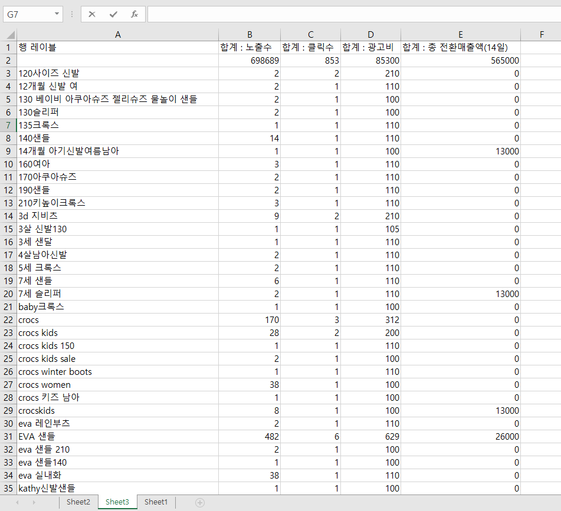Select column F header
561x511 pixels.
point(542,35)
